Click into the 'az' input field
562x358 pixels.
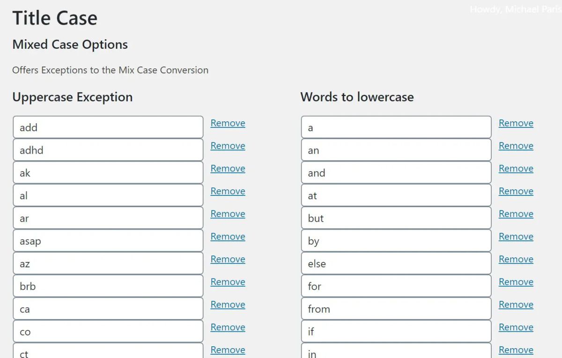(108, 263)
